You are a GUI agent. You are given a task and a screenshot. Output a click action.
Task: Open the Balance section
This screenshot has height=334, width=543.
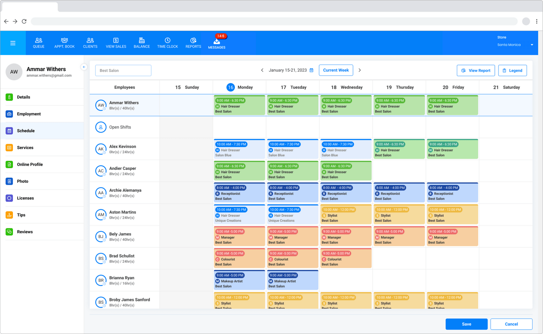tap(142, 43)
